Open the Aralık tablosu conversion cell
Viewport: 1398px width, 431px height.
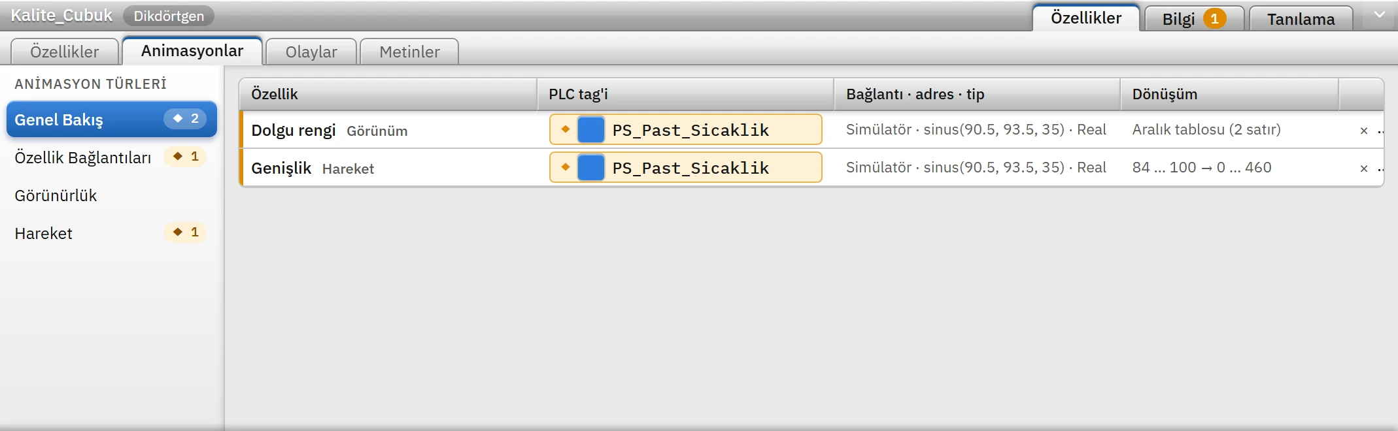[1206, 129]
